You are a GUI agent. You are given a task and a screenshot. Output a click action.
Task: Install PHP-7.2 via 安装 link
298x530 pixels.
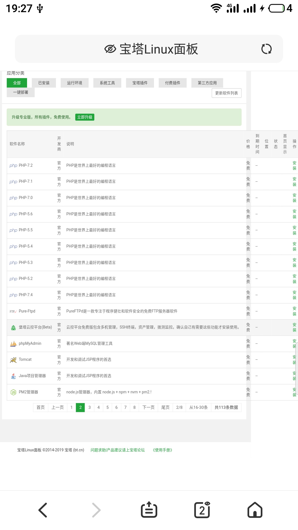[x=294, y=166]
